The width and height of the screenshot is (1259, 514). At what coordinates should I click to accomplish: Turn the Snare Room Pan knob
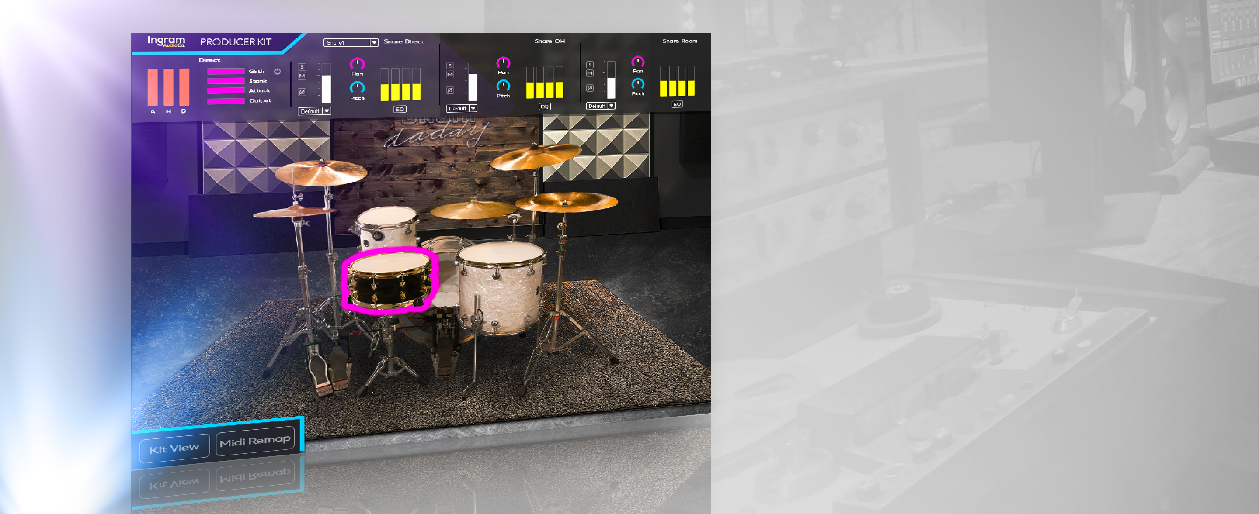point(638,62)
